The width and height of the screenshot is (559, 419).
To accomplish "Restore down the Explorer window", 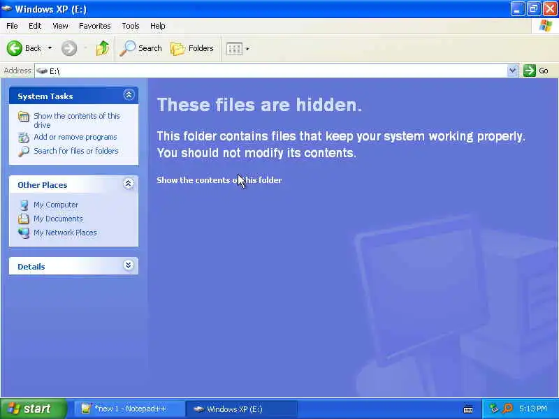I will pyautogui.click(x=534, y=9).
